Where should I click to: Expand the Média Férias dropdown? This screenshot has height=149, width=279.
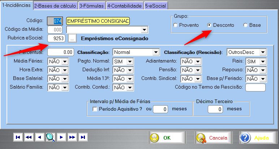(65, 61)
